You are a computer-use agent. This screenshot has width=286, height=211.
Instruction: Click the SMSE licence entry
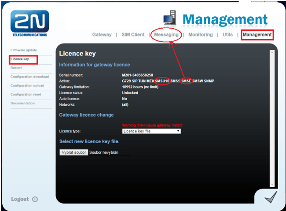(186, 81)
